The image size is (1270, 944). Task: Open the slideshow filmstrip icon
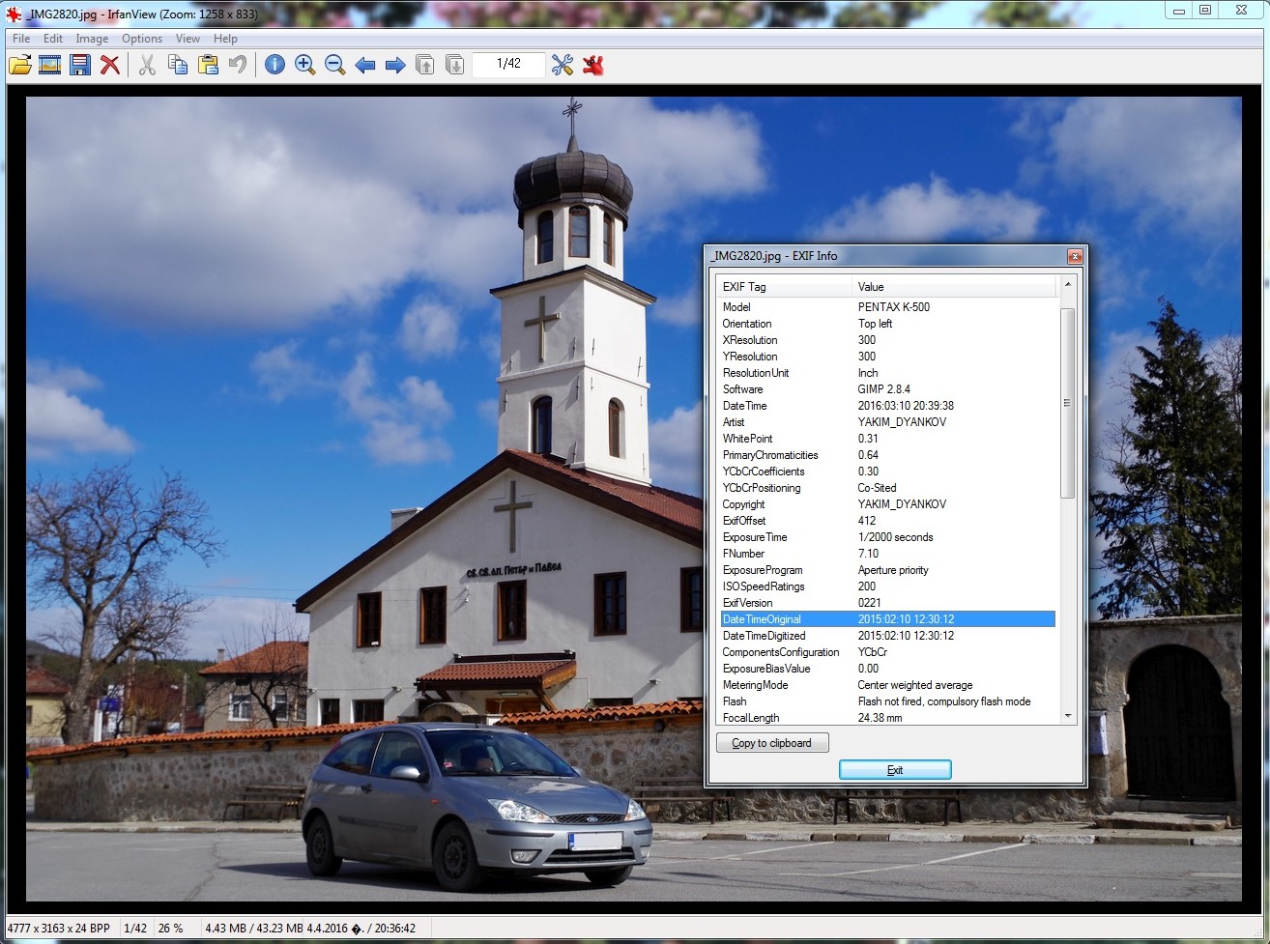point(50,65)
